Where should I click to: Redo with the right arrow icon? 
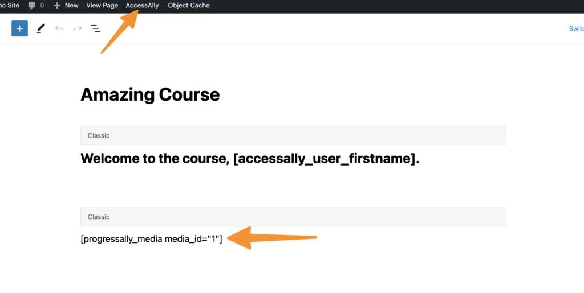click(x=78, y=28)
